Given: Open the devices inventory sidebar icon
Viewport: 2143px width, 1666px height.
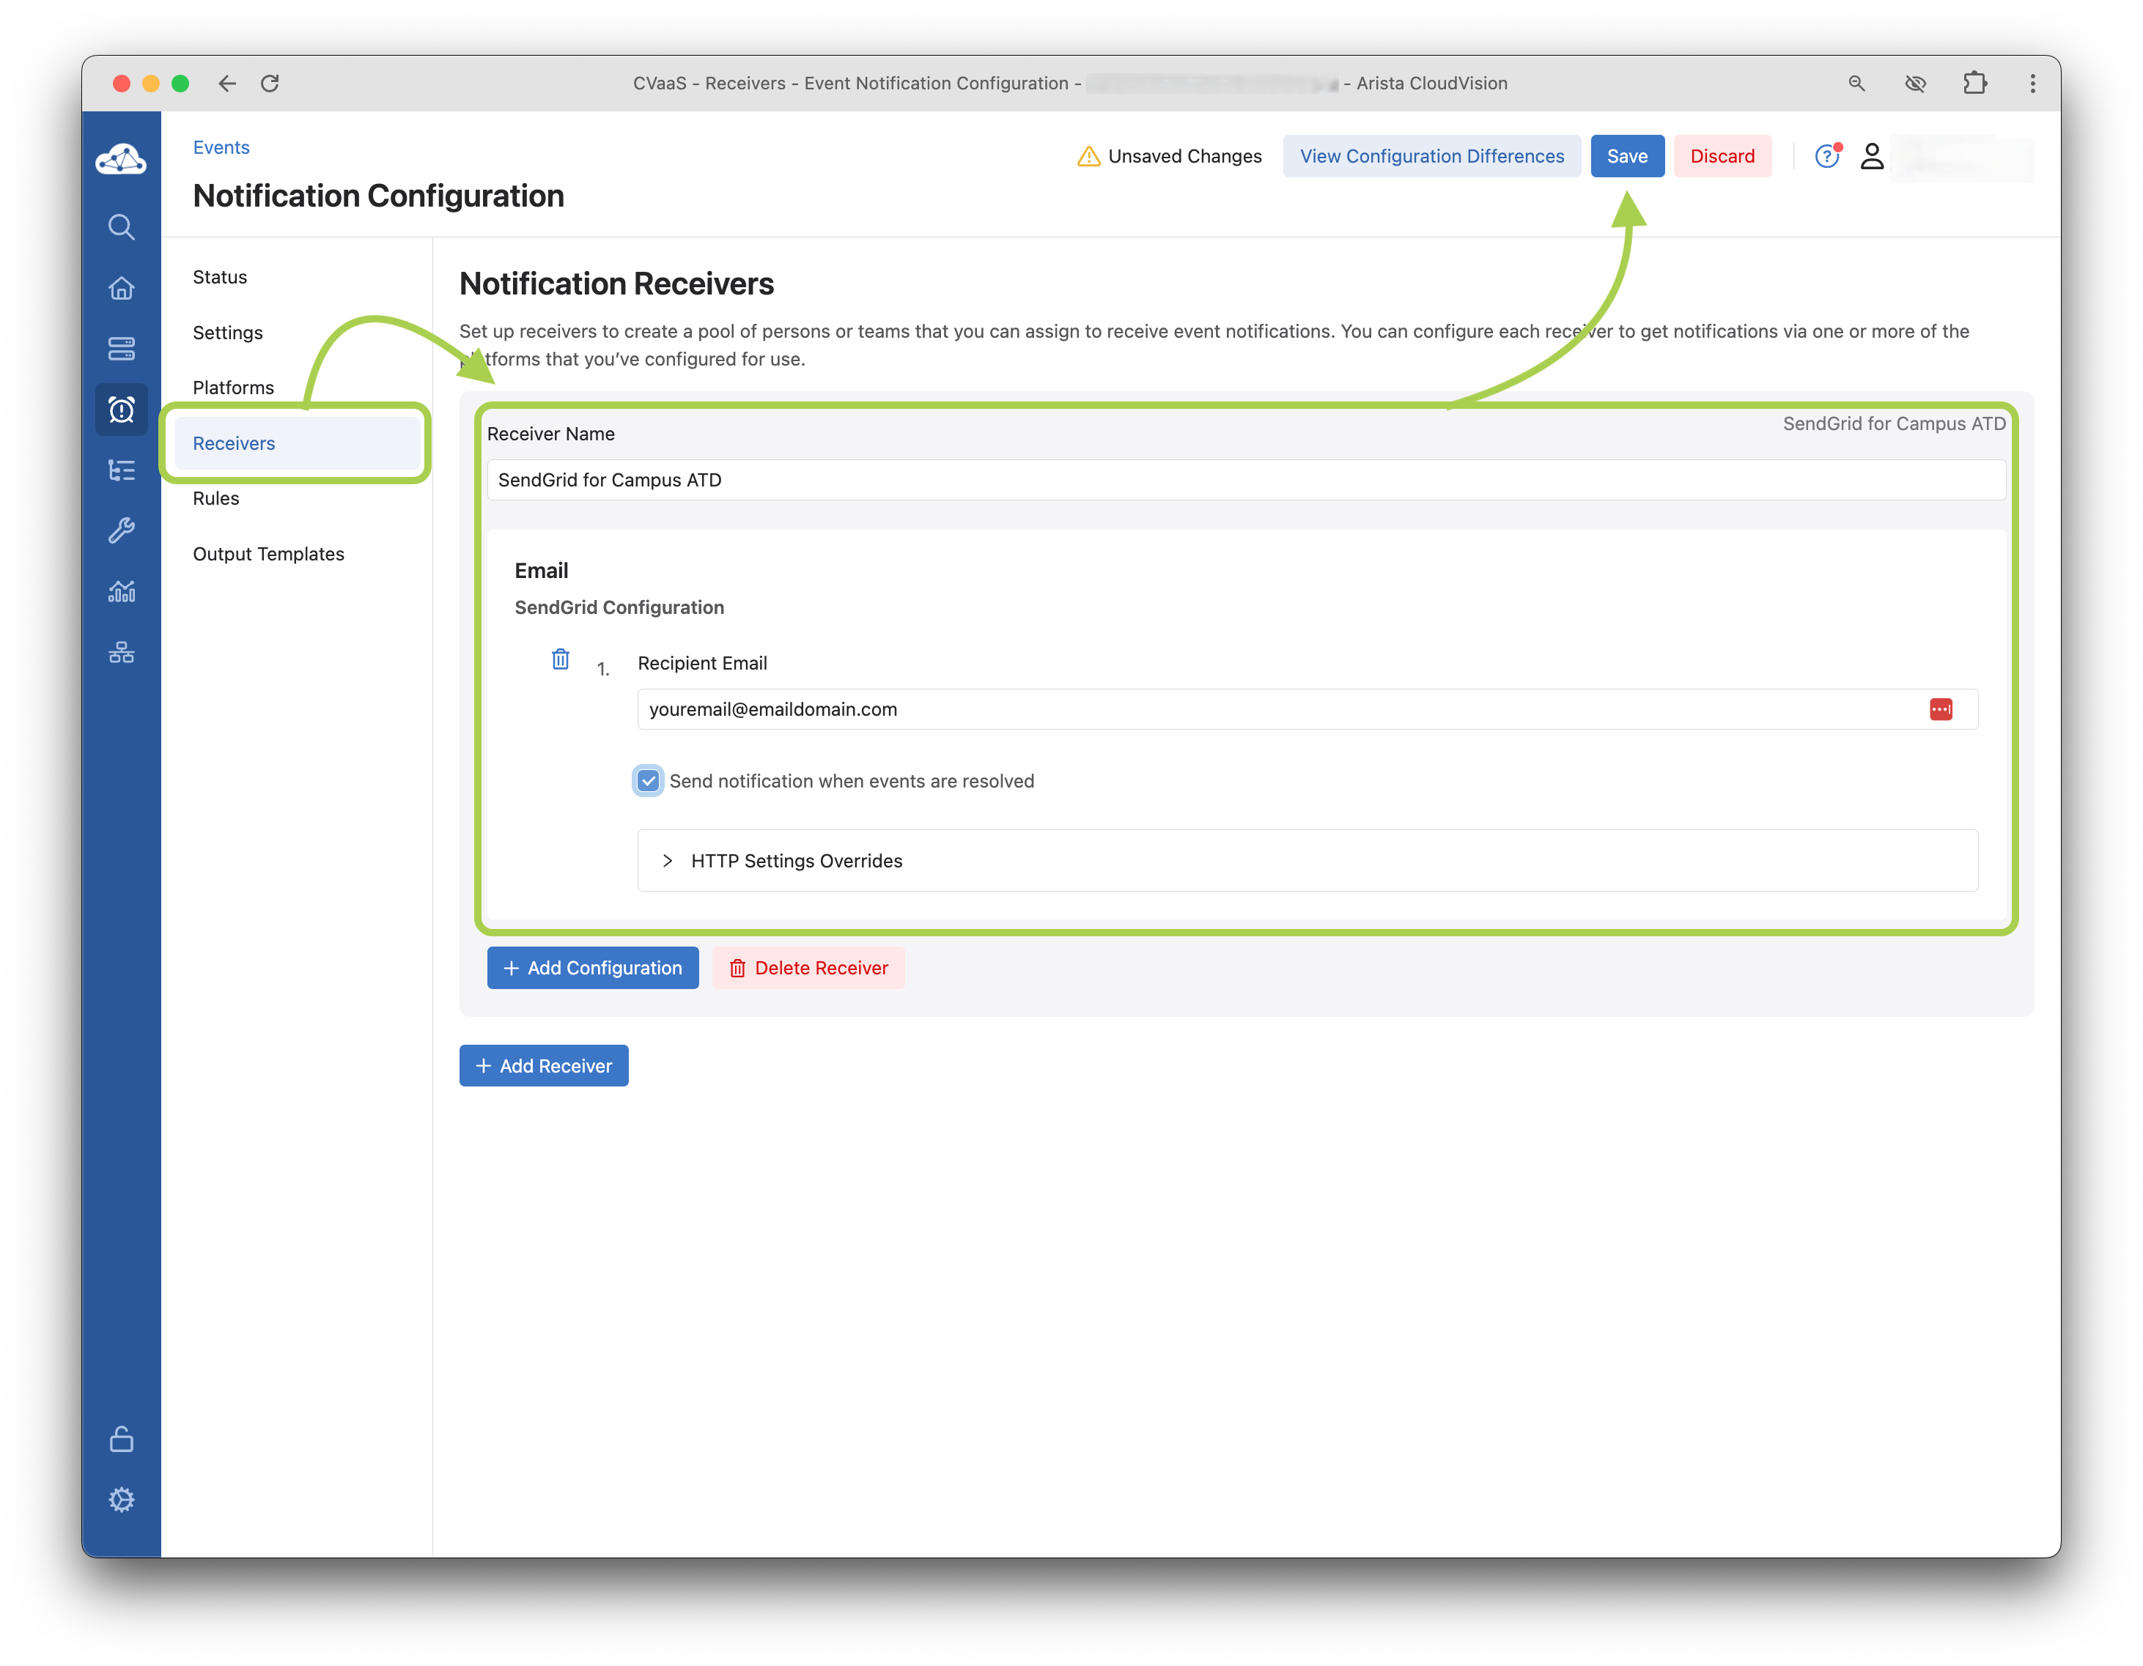Looking at the screenshot, I should coord(121,349).
